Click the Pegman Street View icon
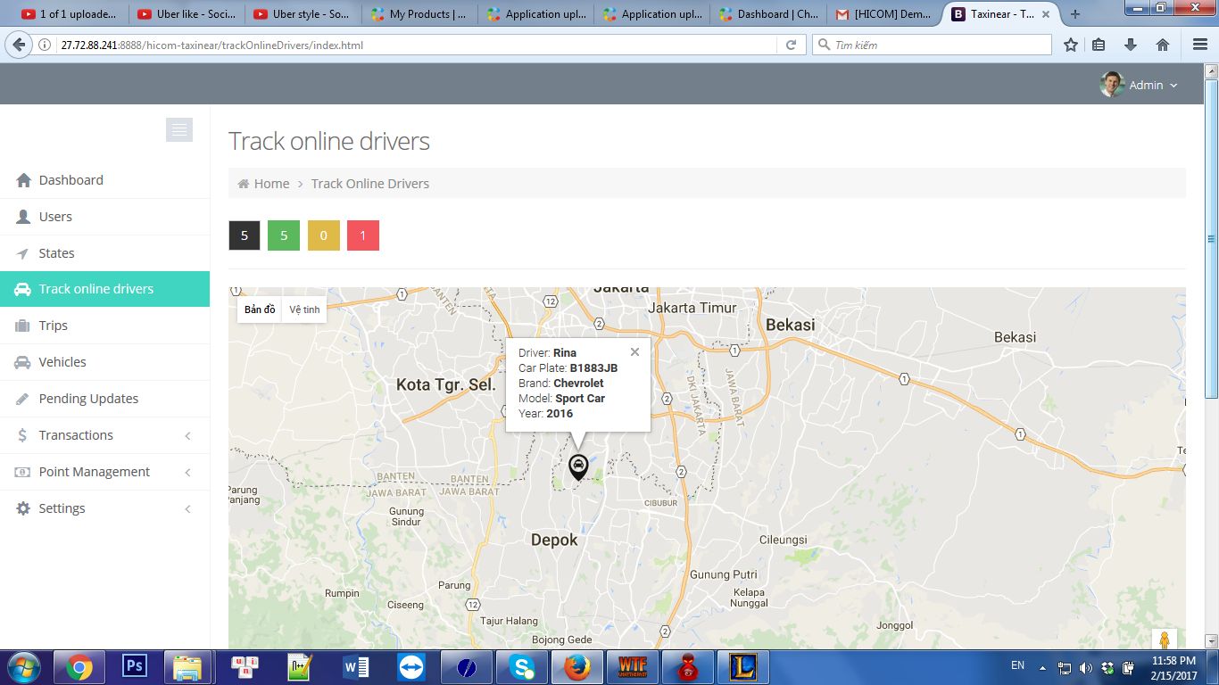This screenshot has height=685, width=1219. click(x=1164, y=640)
